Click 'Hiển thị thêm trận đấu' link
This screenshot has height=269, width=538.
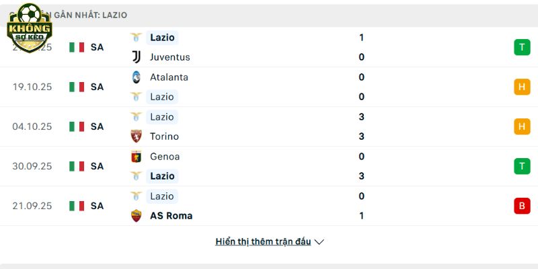[263, 241]
